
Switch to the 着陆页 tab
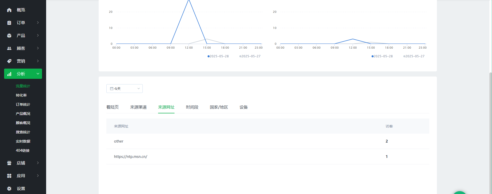click(112, 107)
